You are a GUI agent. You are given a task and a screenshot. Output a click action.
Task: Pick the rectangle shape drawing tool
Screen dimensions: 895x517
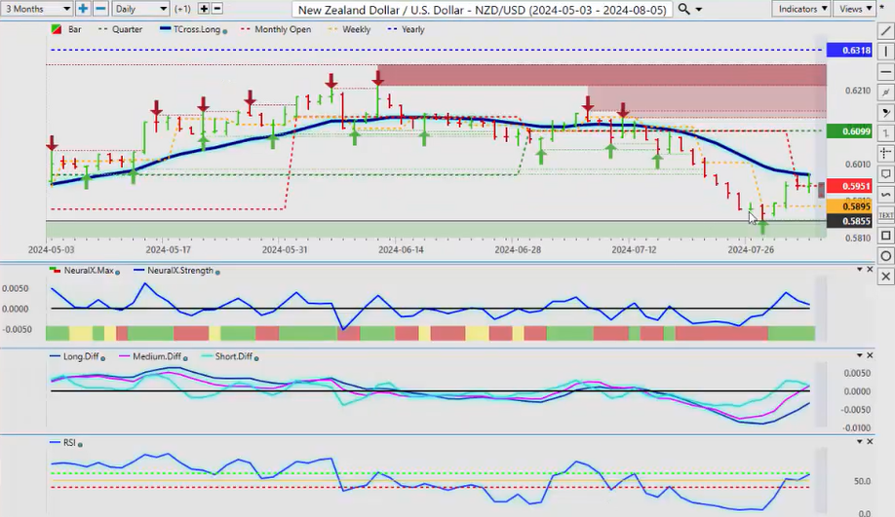point(885,236)
